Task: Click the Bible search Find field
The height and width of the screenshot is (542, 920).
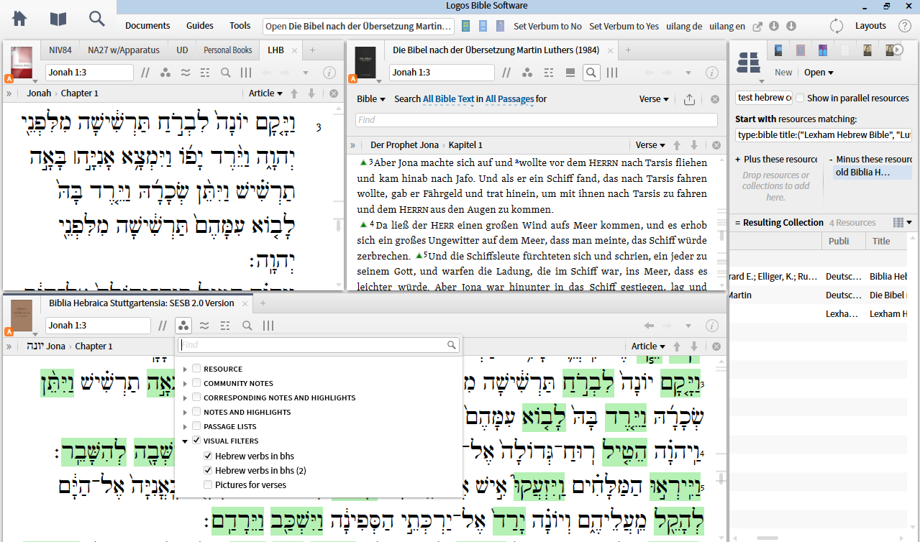Action: pyautogui.click(x=537, y=120)
